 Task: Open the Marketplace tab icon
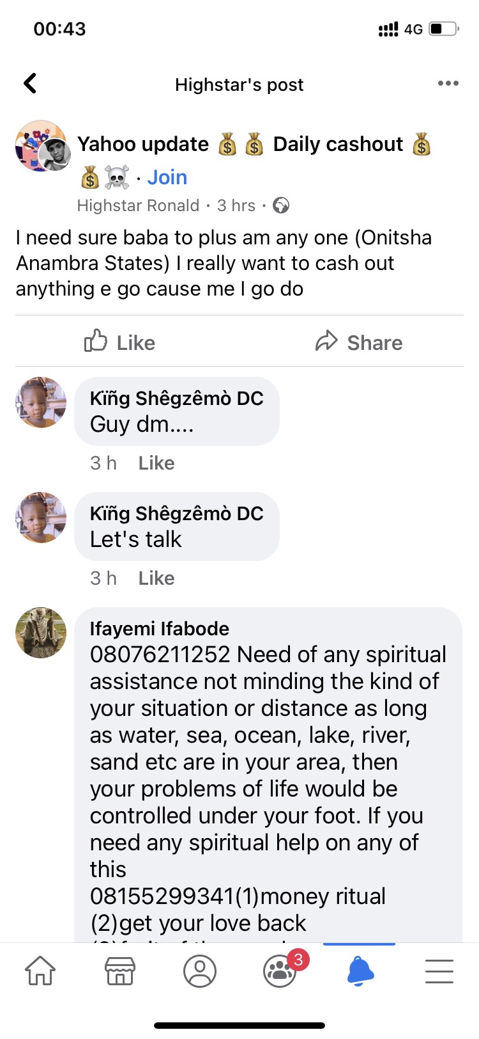point(120,971)
